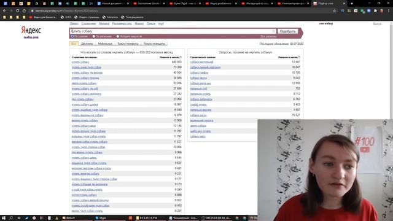Viewport: 393px width, 221px height.
Task: Click the 'Последнее обновление: 02.07.2020' text
Action: pyautogui.click(x=281, y=44)
